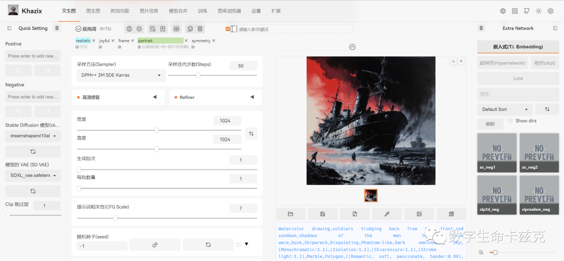The image size is (564, 261).
Task: Click the paintbrush icon below the image
Action: pyautogui.click(x=387, y=214)
